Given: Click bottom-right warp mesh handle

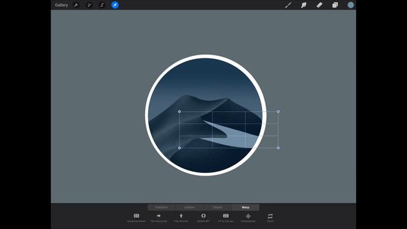Looking at the screenshot, I should point(279,148).
